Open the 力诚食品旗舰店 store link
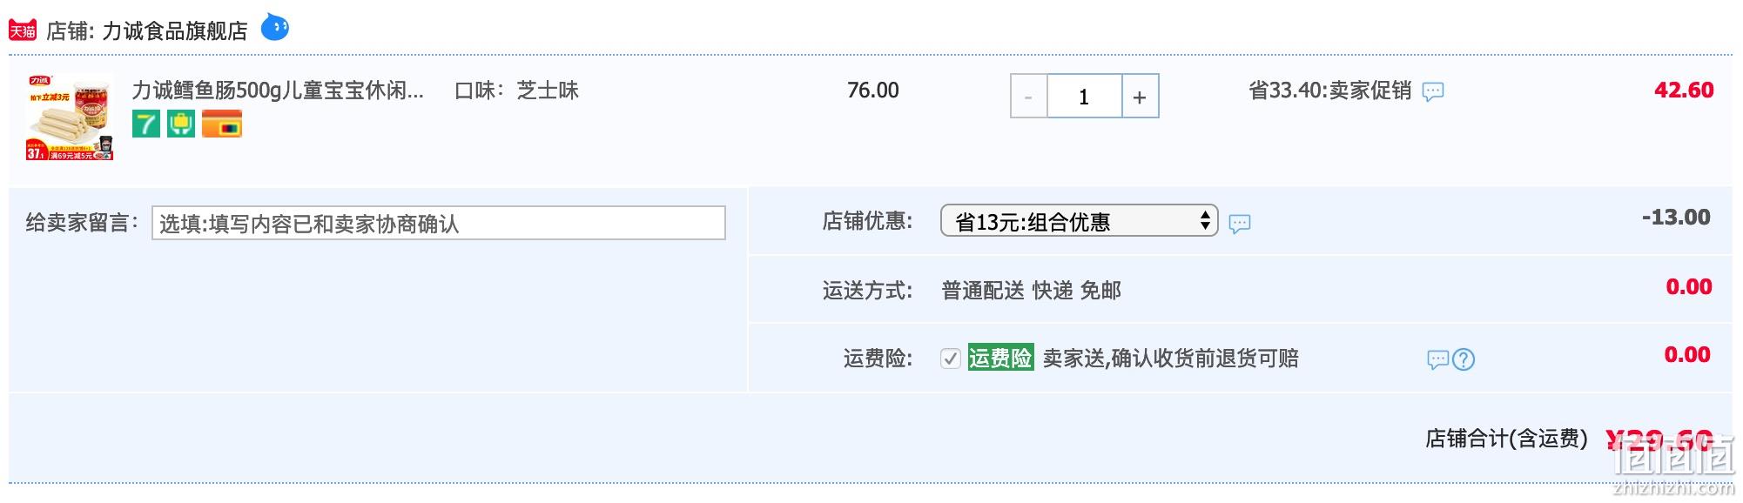Image resolution: width=1743 pixels, height=503 pixels. (175, 31)
